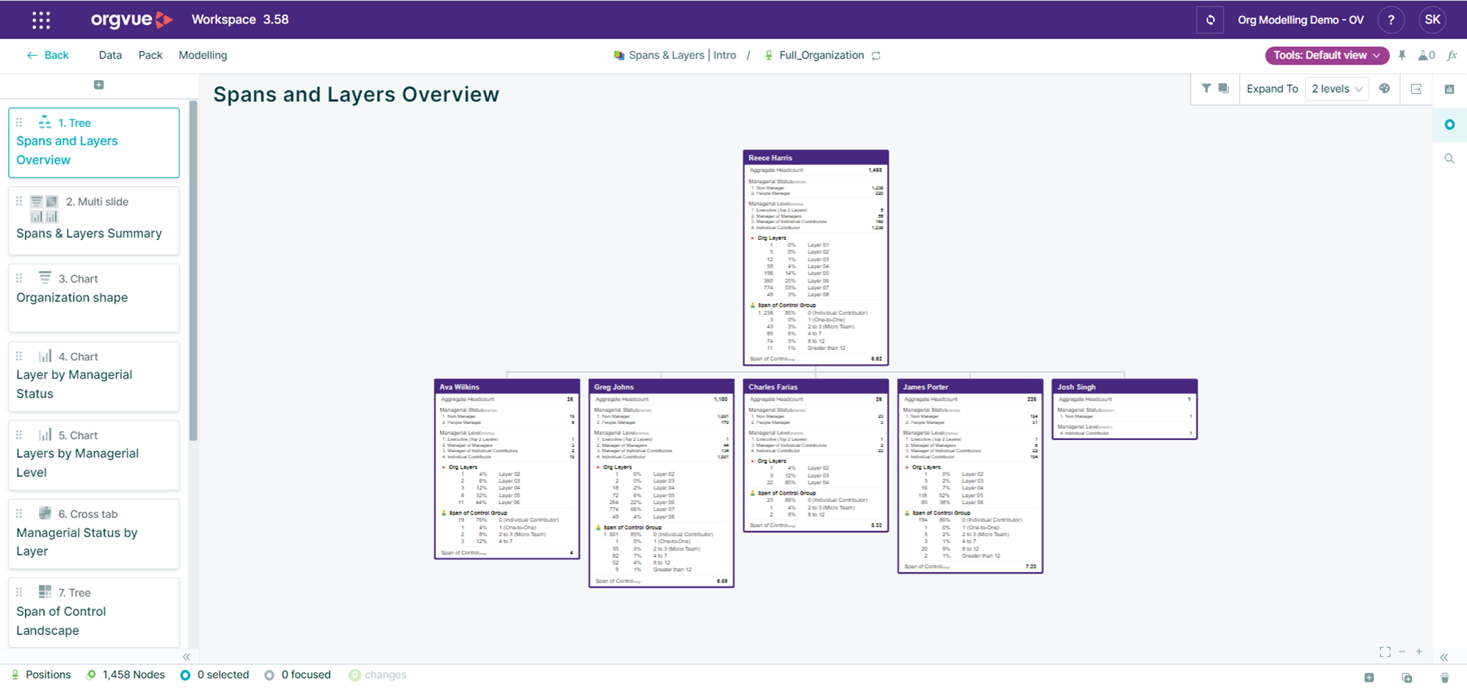The height and width of the screenshot is (689, 1467).
Task: Click 1,458 Nodes in status bar
Action: (125, 675)
